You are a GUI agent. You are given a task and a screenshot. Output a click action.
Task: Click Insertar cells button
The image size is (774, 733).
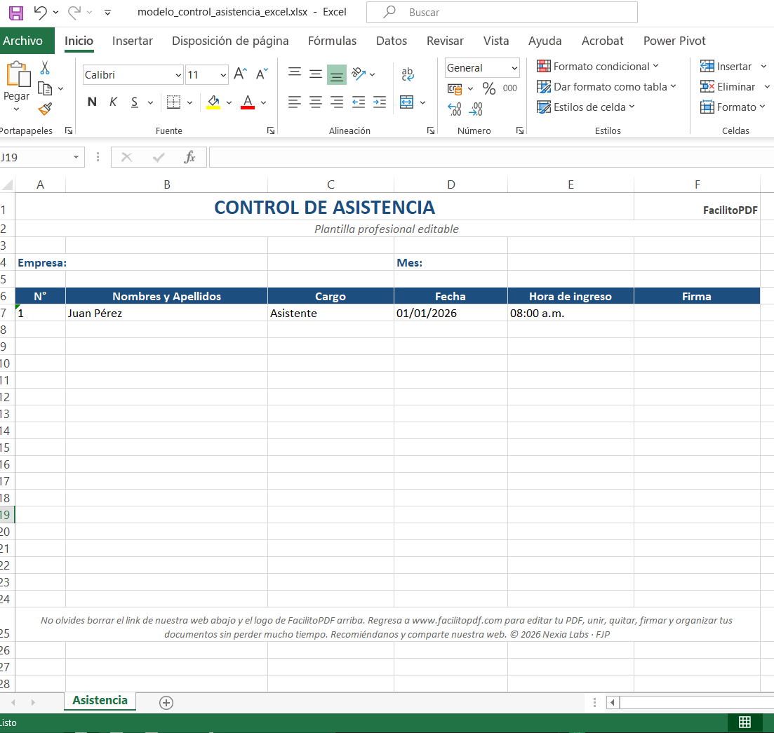(x=726, y=66)
